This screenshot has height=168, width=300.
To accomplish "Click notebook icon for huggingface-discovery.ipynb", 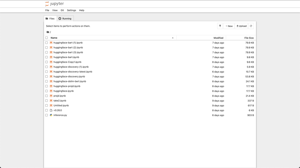I will 51,77.
